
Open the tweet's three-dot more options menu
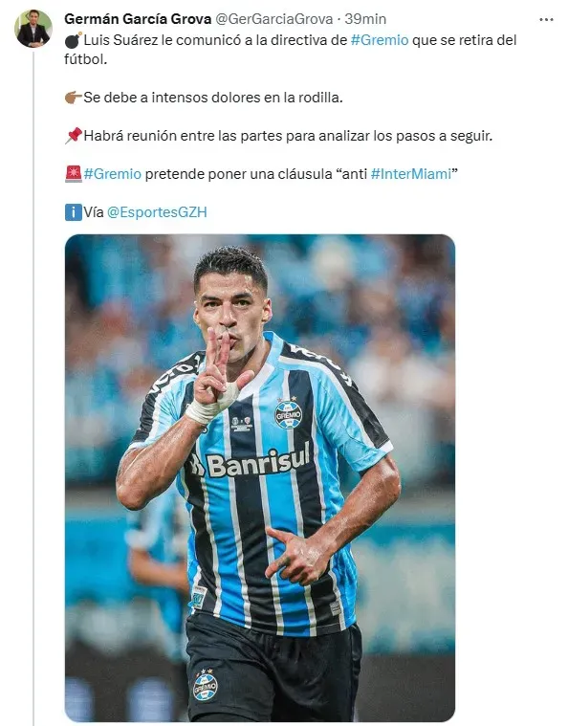pyautogui.click(x=546, y=19)
